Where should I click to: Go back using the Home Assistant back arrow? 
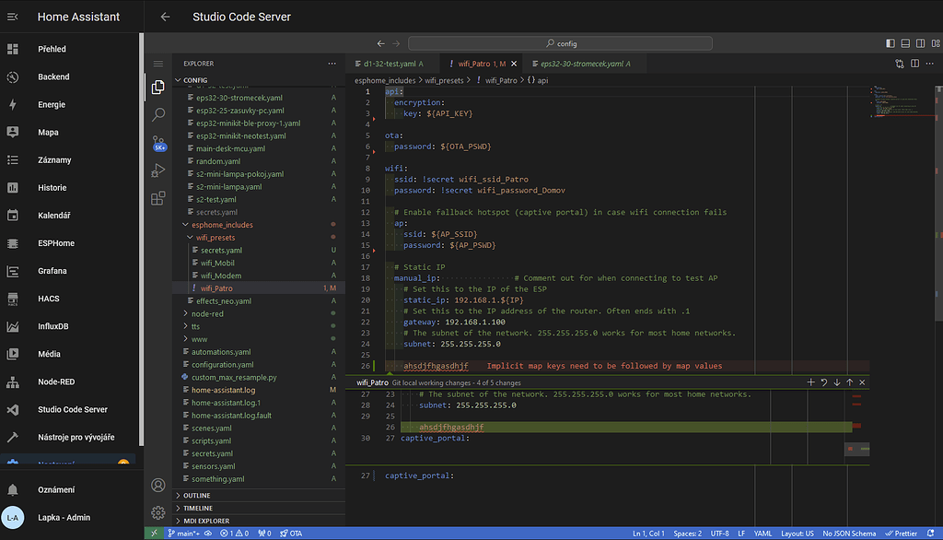pos(166,17)
